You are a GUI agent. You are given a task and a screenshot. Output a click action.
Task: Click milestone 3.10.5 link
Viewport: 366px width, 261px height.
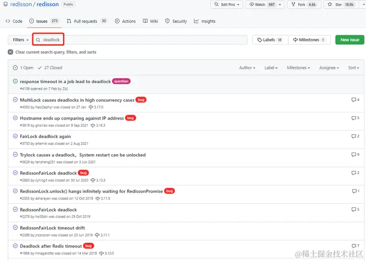tap(106, 253)
